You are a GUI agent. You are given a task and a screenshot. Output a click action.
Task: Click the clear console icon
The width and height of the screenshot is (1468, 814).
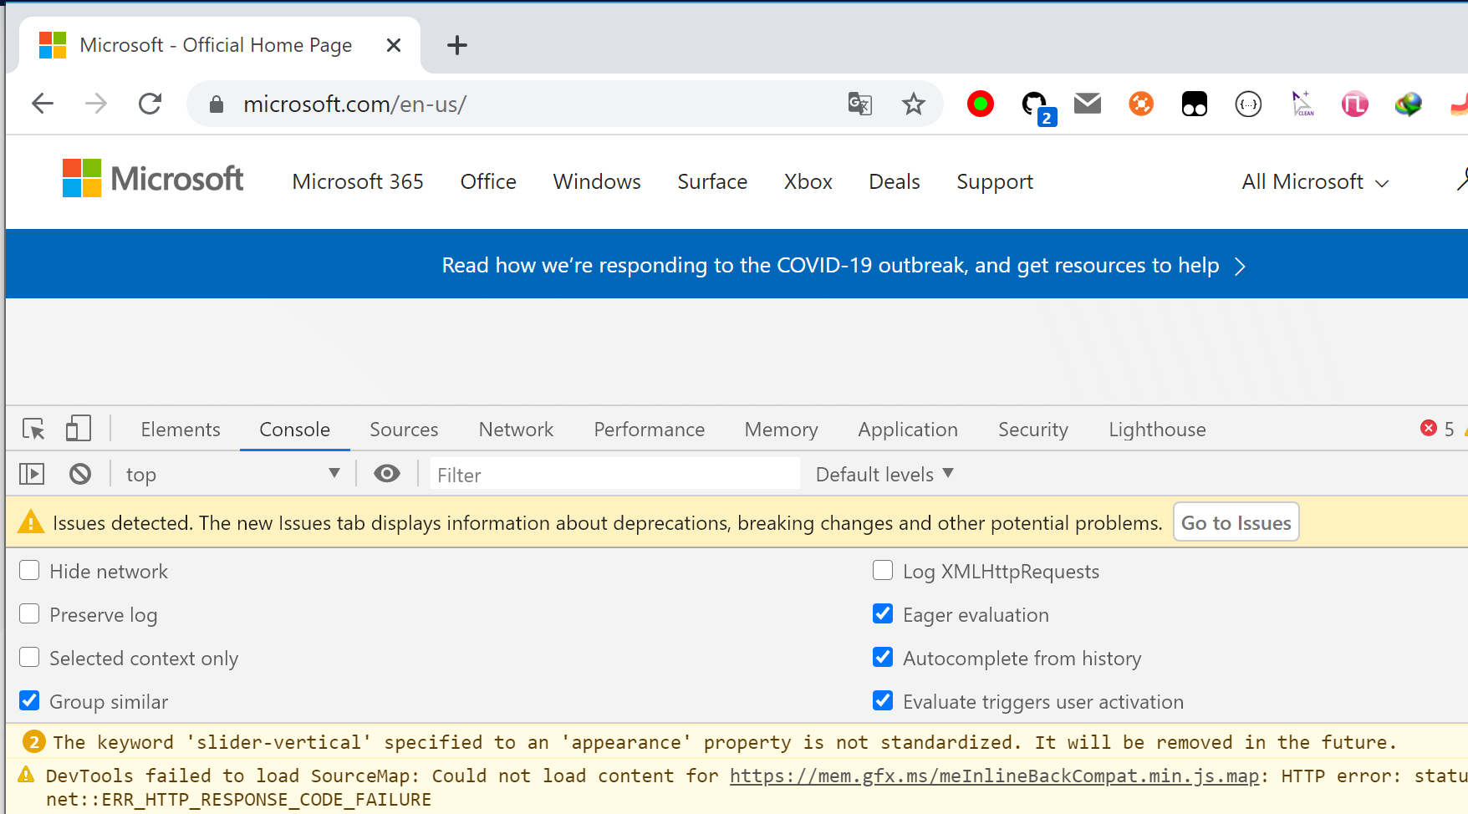80,475
